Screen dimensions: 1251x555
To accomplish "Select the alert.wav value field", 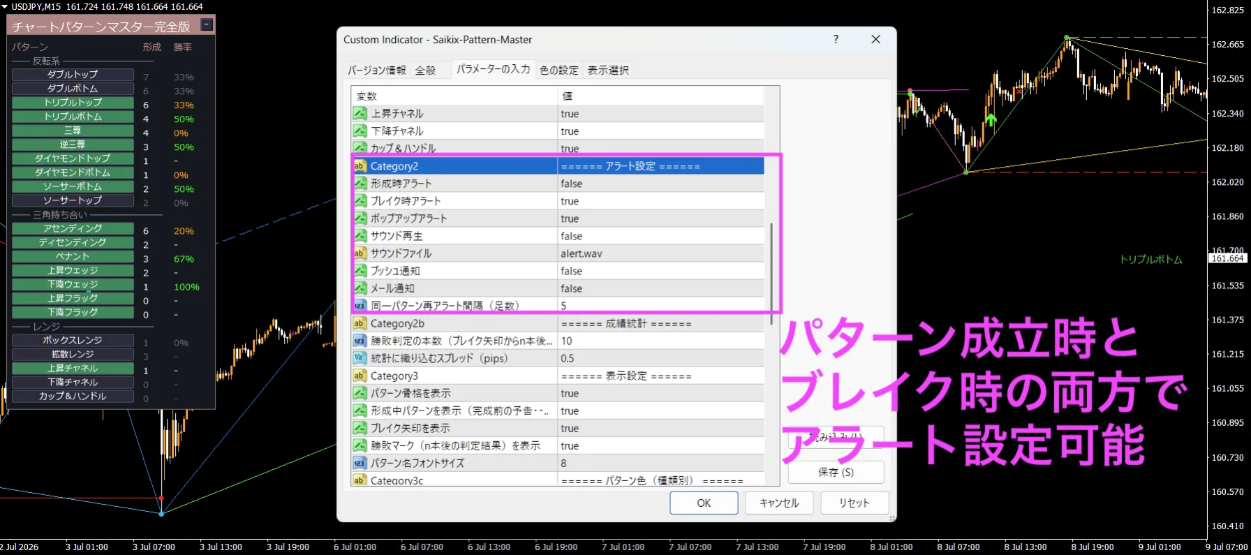I will coord(660,253).
